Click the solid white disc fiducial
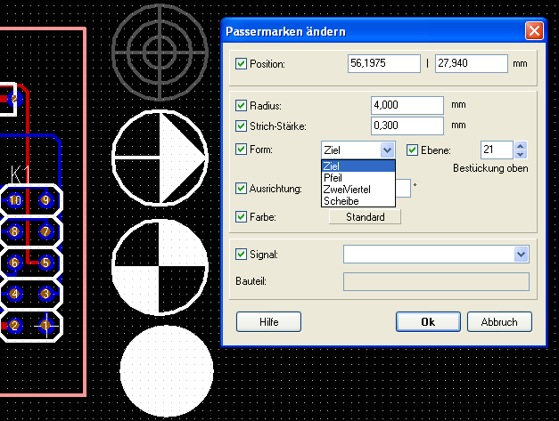Image resolution: width=559 pixels, height=421 pixels. point(166,371)
